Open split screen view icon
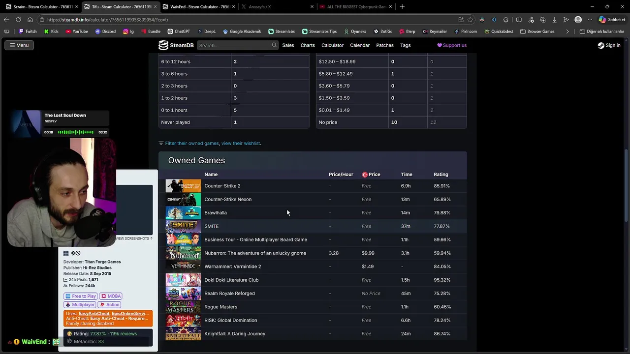The image size is (630, 354). click(519, 20)
